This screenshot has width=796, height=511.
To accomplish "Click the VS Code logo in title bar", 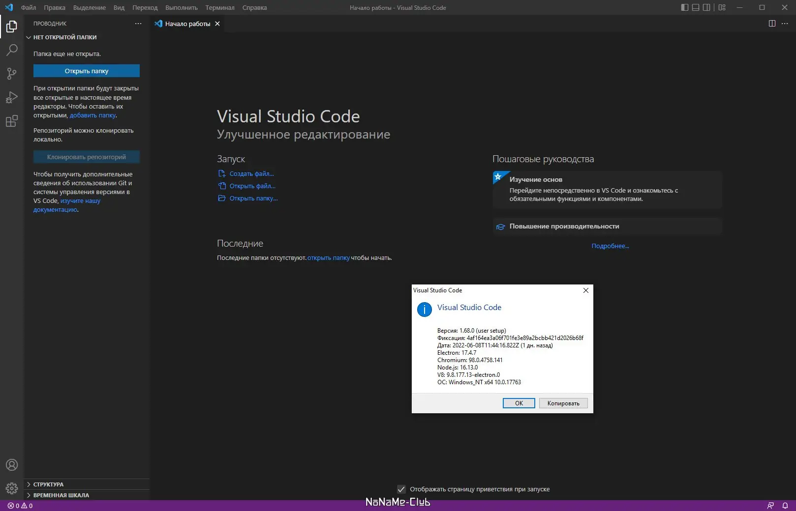I will [9, 7].
